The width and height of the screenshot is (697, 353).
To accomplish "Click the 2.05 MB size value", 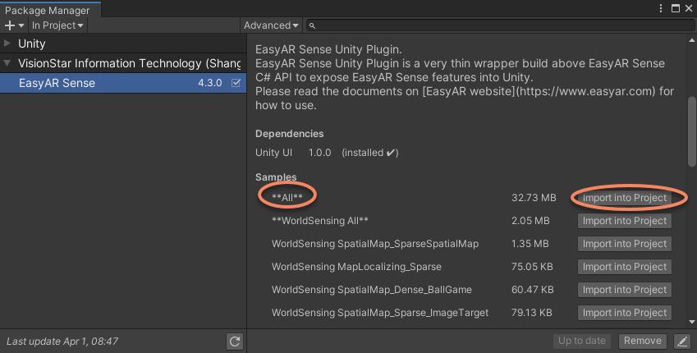I will [x=530, y=221].
